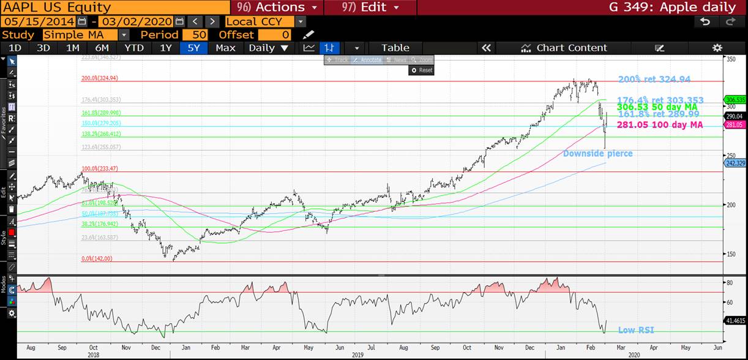Click the 242.329 price axis tag

735,163
